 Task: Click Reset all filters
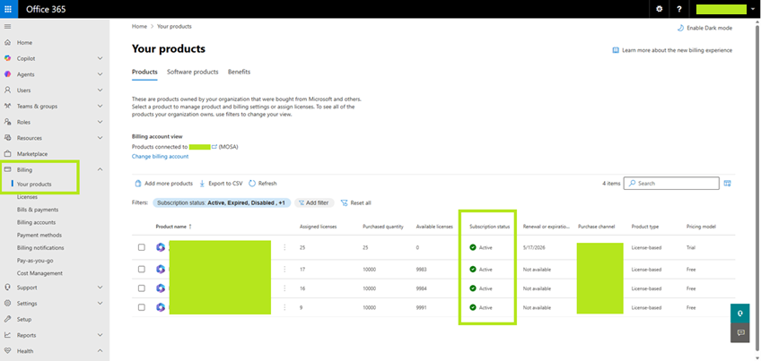click(355, 203)
